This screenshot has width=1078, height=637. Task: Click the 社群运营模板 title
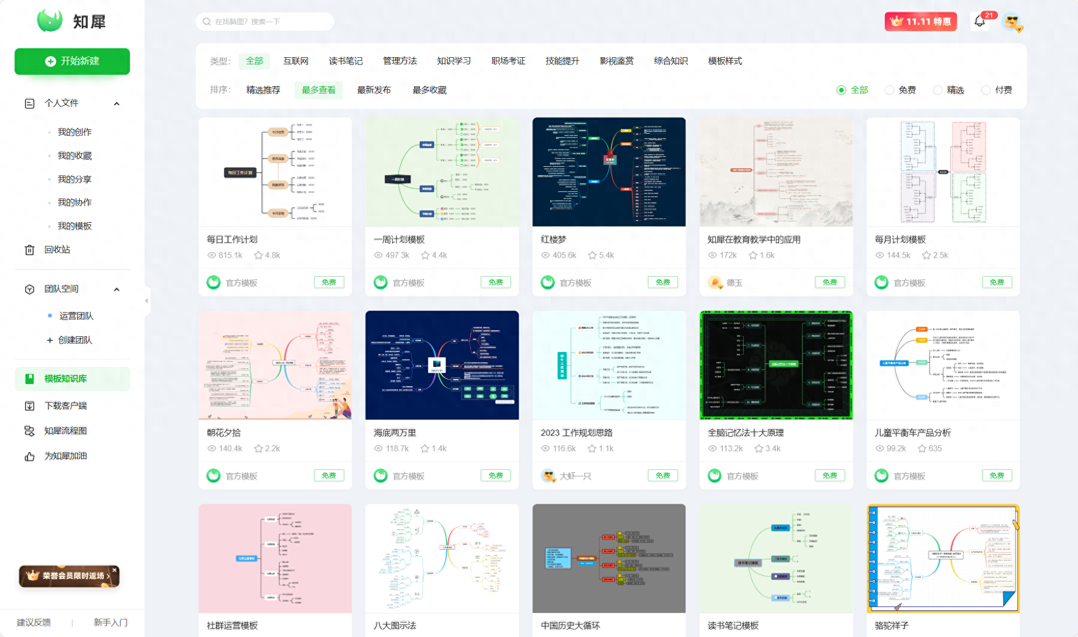click(x=232, y=625)
